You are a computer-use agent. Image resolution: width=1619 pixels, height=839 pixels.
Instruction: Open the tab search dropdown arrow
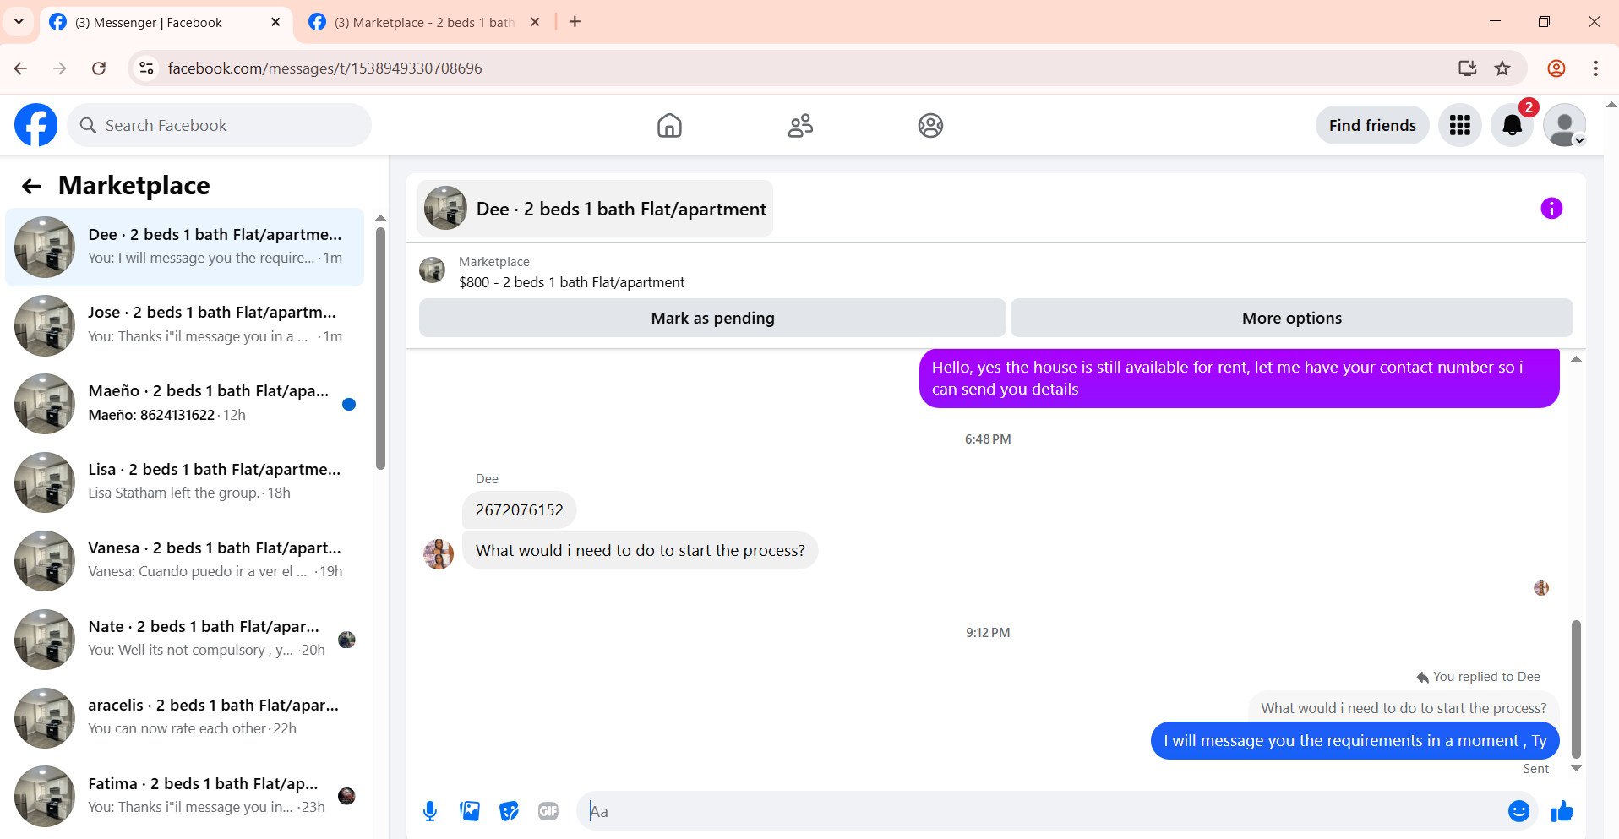pos(19,22)
